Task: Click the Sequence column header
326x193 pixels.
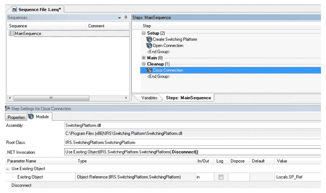Action: [x=46, y=26]
